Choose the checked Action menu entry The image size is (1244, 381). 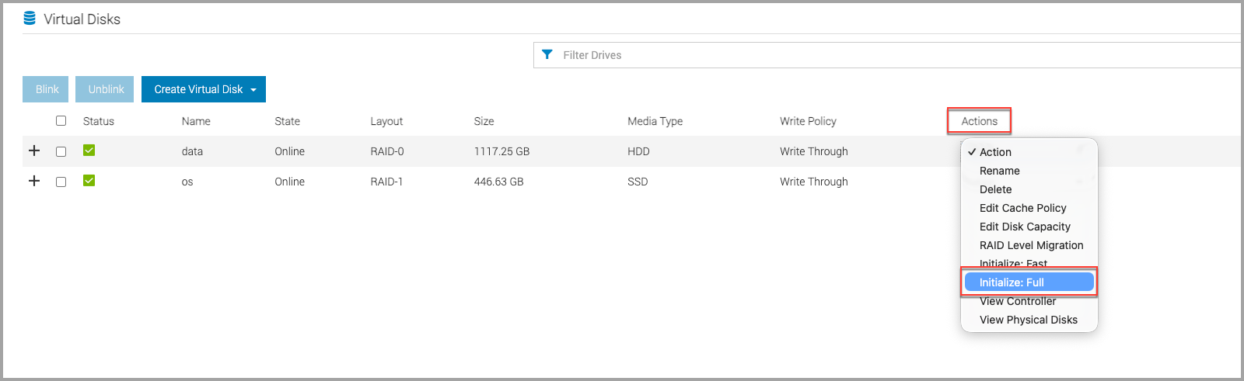(x=1029, y=152)
